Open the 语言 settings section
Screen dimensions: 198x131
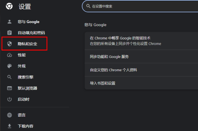pyautogui.click(x=21, y=115)
